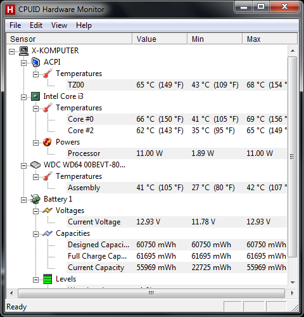
Task: Collapse the X-KOMPUTER root node
Action: (12, 51)
